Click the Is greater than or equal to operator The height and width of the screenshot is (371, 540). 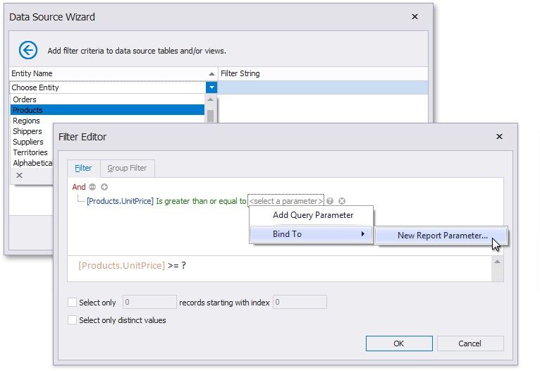(201, 201)
